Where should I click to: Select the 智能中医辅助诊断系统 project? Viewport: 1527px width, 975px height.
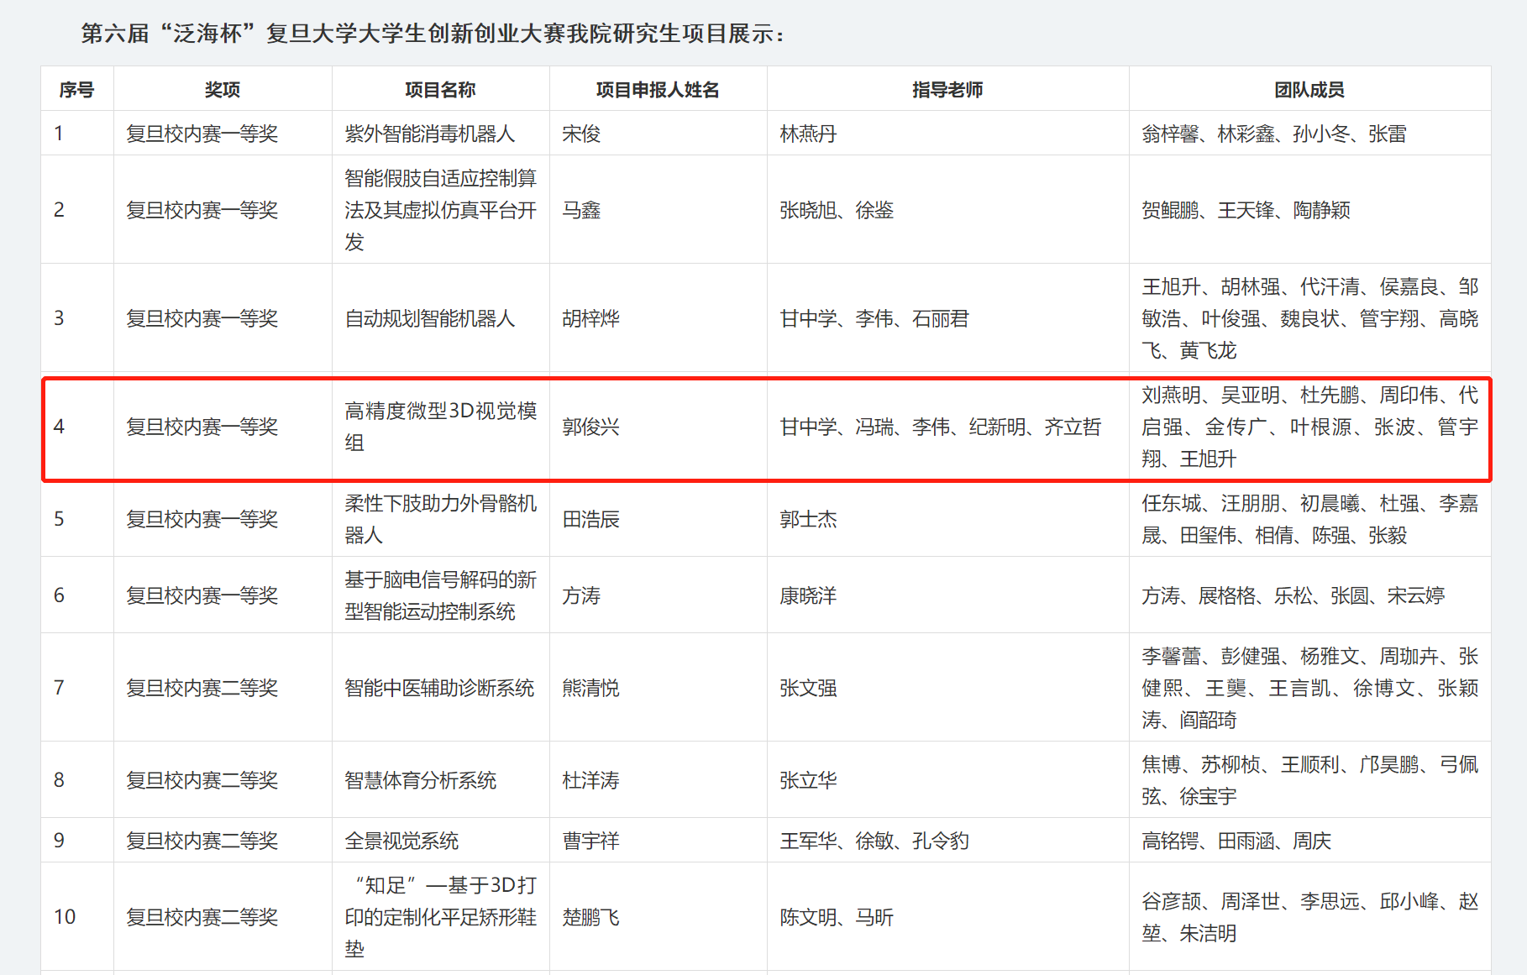[438, 688]
